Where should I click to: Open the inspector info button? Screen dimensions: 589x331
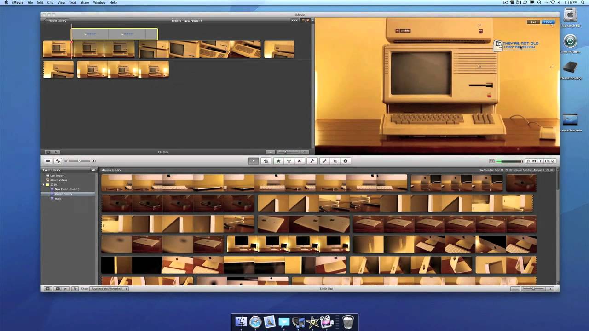346,161
